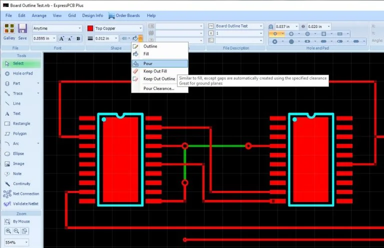384x248 pixels.
Task: Activate the Continuity tool
Action: (x=21, y=184)
